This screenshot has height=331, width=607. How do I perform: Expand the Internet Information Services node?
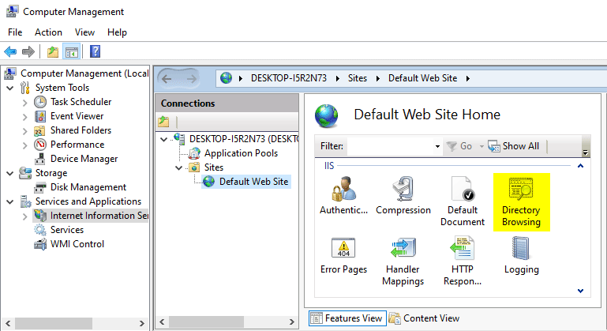pyautogui.click(x=24, y=216)
